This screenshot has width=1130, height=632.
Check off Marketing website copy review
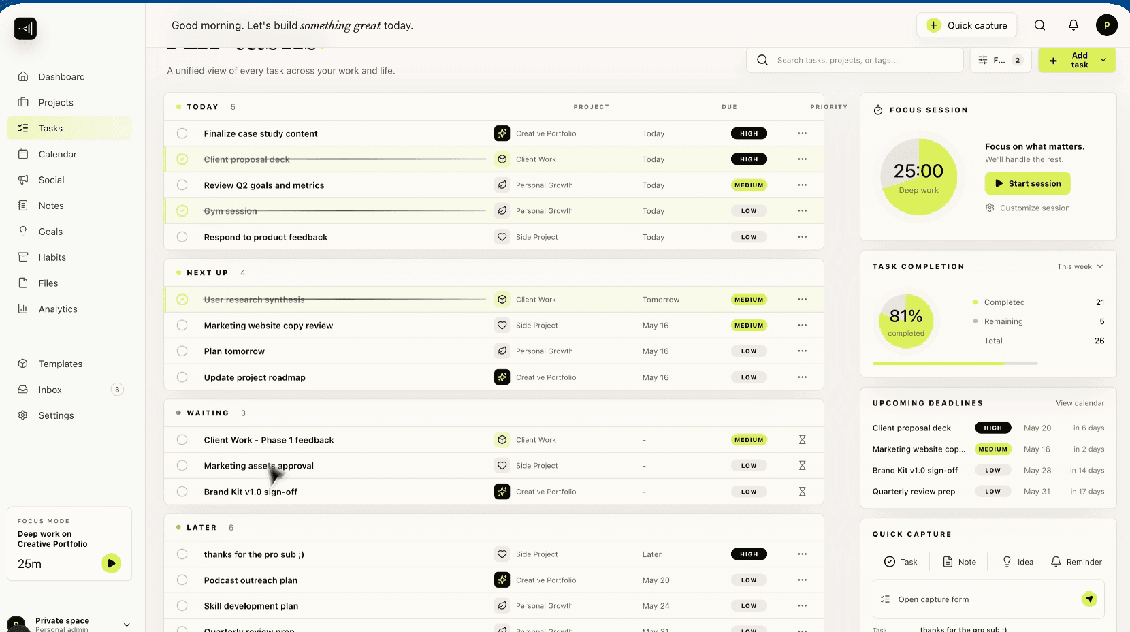[x=182, y=326]
